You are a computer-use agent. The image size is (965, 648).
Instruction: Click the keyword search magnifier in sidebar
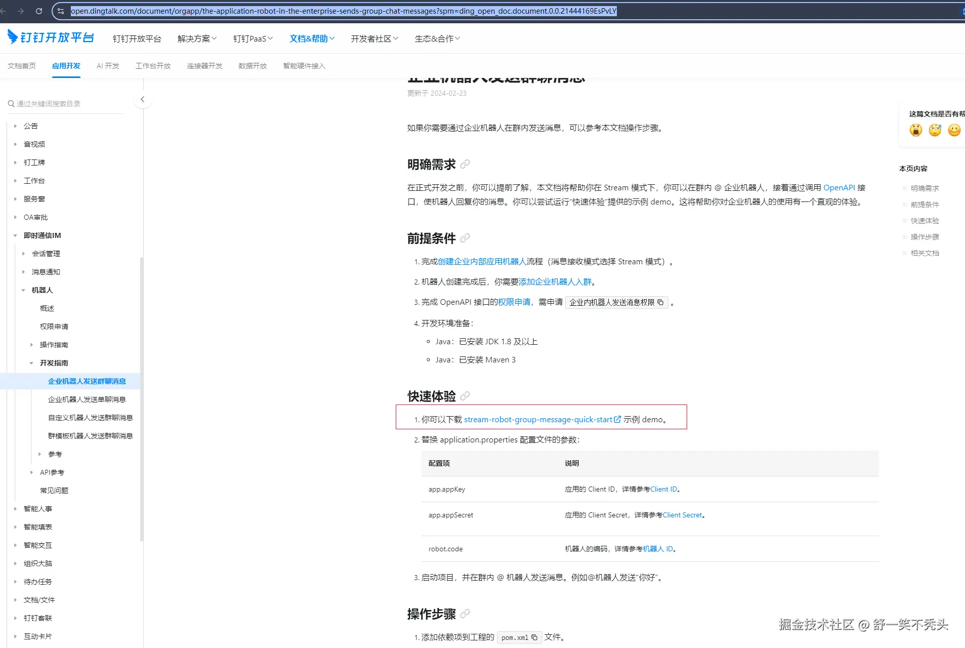click(11, 103)
